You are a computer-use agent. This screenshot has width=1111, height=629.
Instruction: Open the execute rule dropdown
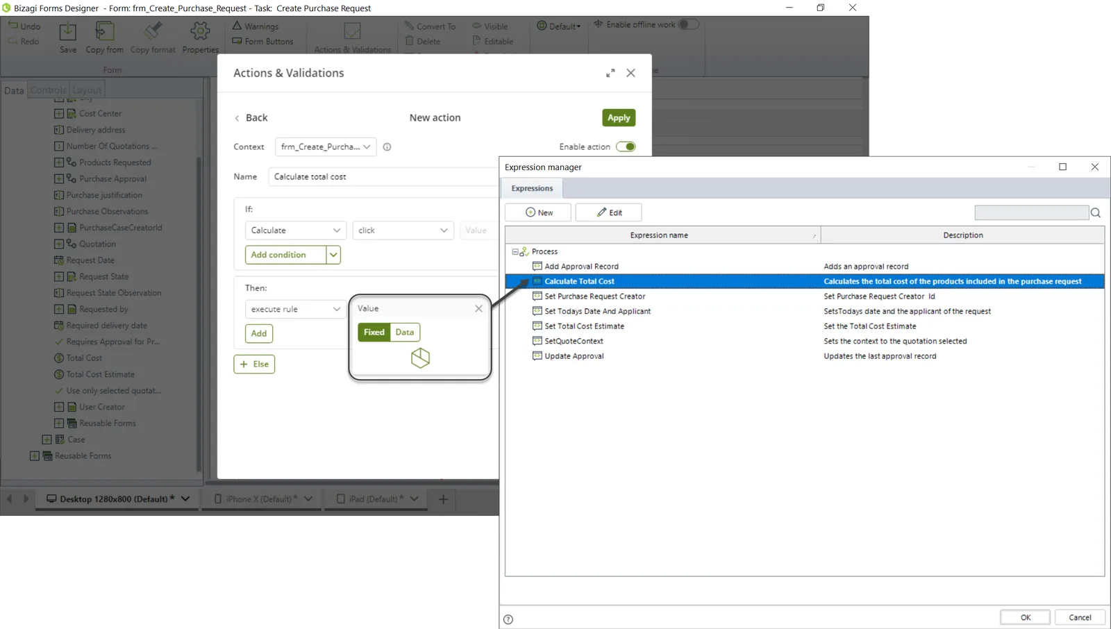point(295,309)
